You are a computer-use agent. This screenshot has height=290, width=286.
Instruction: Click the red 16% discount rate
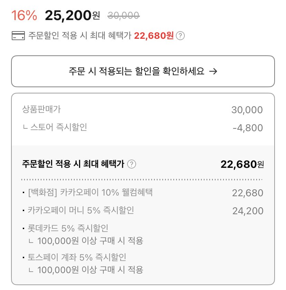24,15
